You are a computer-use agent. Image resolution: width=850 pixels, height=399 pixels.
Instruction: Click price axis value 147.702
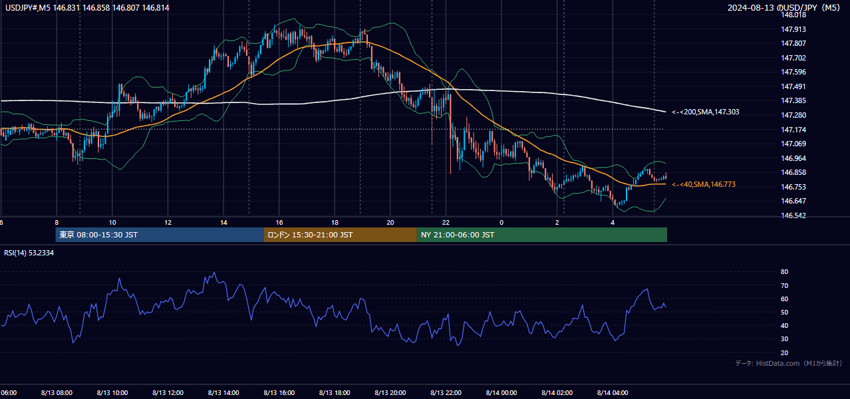793,58
